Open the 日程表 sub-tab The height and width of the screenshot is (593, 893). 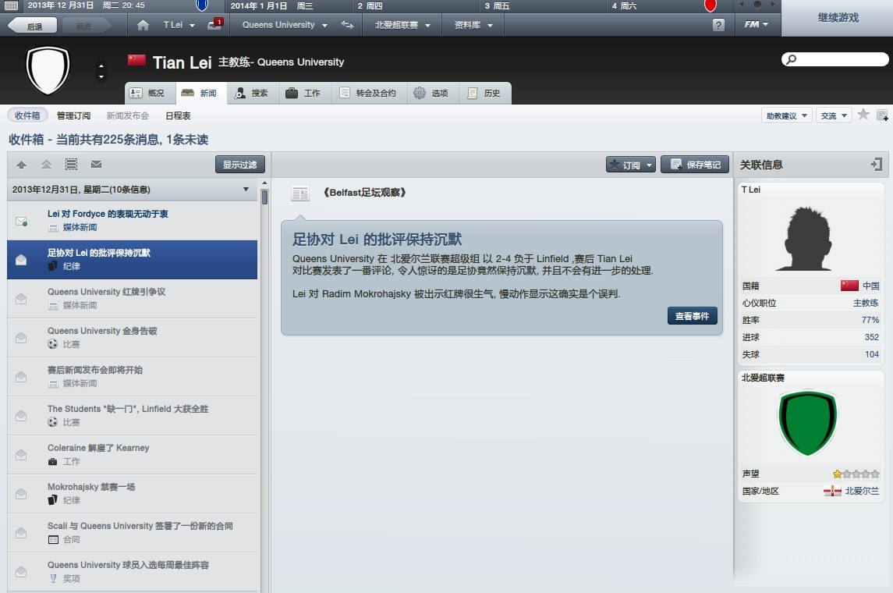point(178,115)
